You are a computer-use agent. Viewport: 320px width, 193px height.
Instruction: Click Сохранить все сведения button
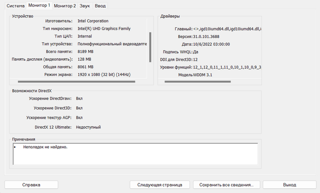pos(227,185)
